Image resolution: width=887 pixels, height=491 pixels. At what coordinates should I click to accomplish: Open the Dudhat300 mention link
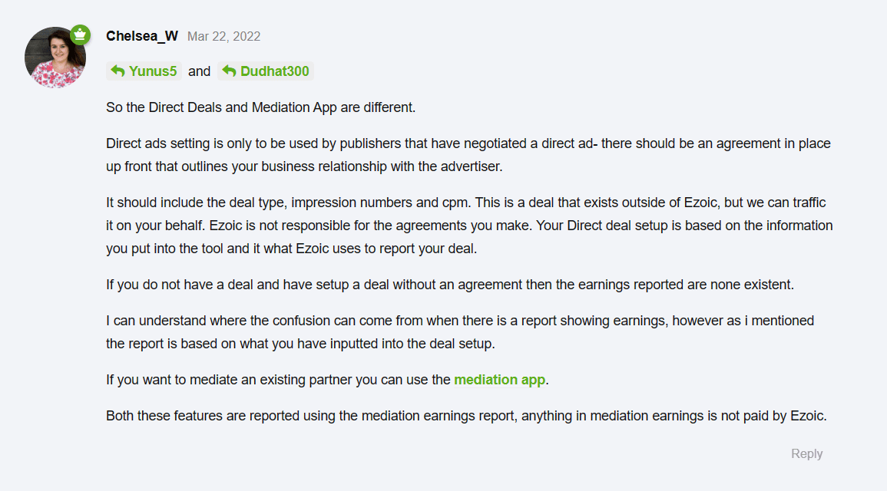coord(275,71)
